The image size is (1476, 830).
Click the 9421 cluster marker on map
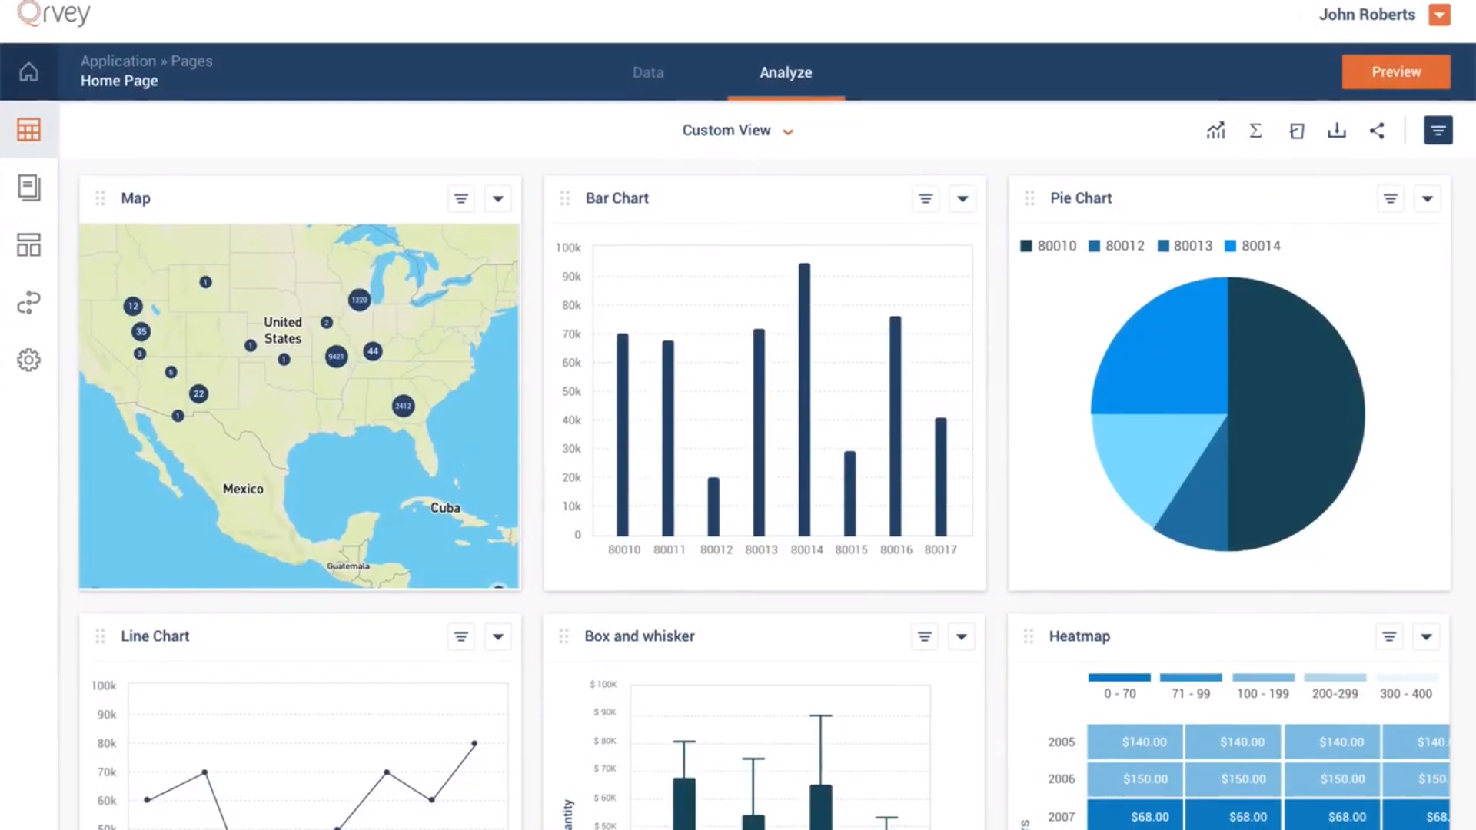click(336, 356)
